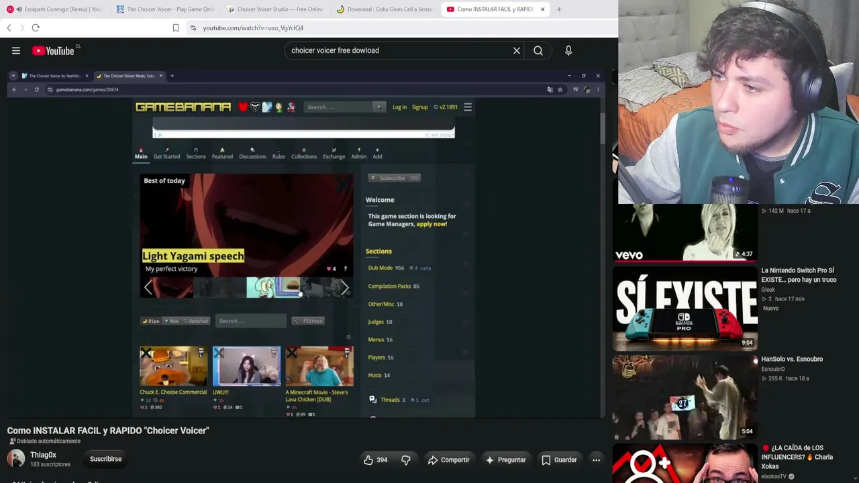The height and width of the screenshot is (483, 859).
Task: Open the 'UWU!!!' mod thumbnail
Action: (x=246, y=366)
